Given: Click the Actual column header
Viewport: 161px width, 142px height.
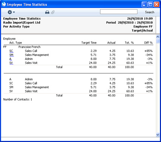Looking at the screenshot, I should pyautogui.click(x=111, y=43).
